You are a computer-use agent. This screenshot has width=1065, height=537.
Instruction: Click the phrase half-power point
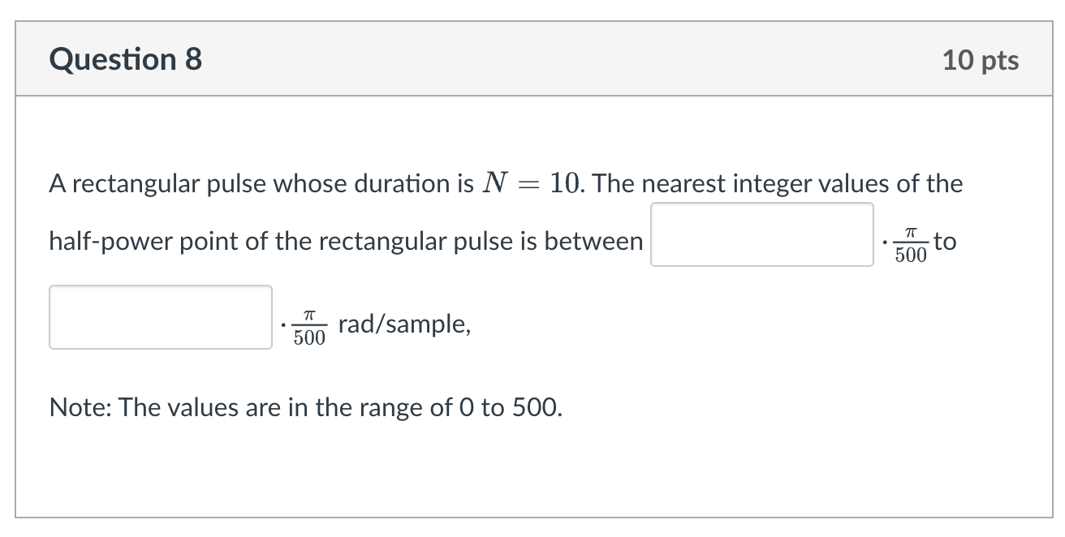[144, 241]
